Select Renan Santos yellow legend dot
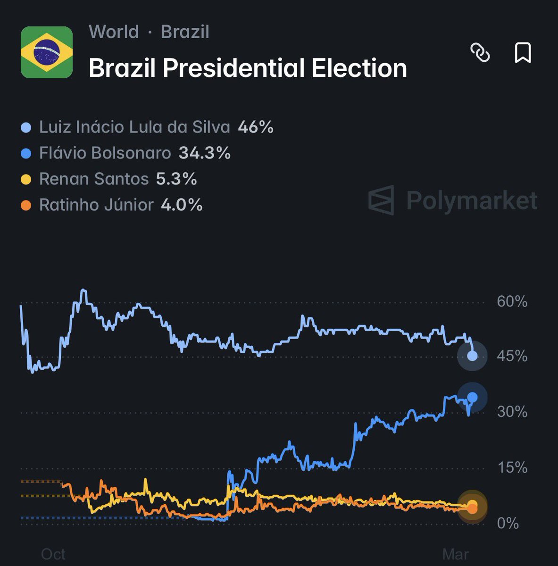558x566 pixels. pos(26,179)
